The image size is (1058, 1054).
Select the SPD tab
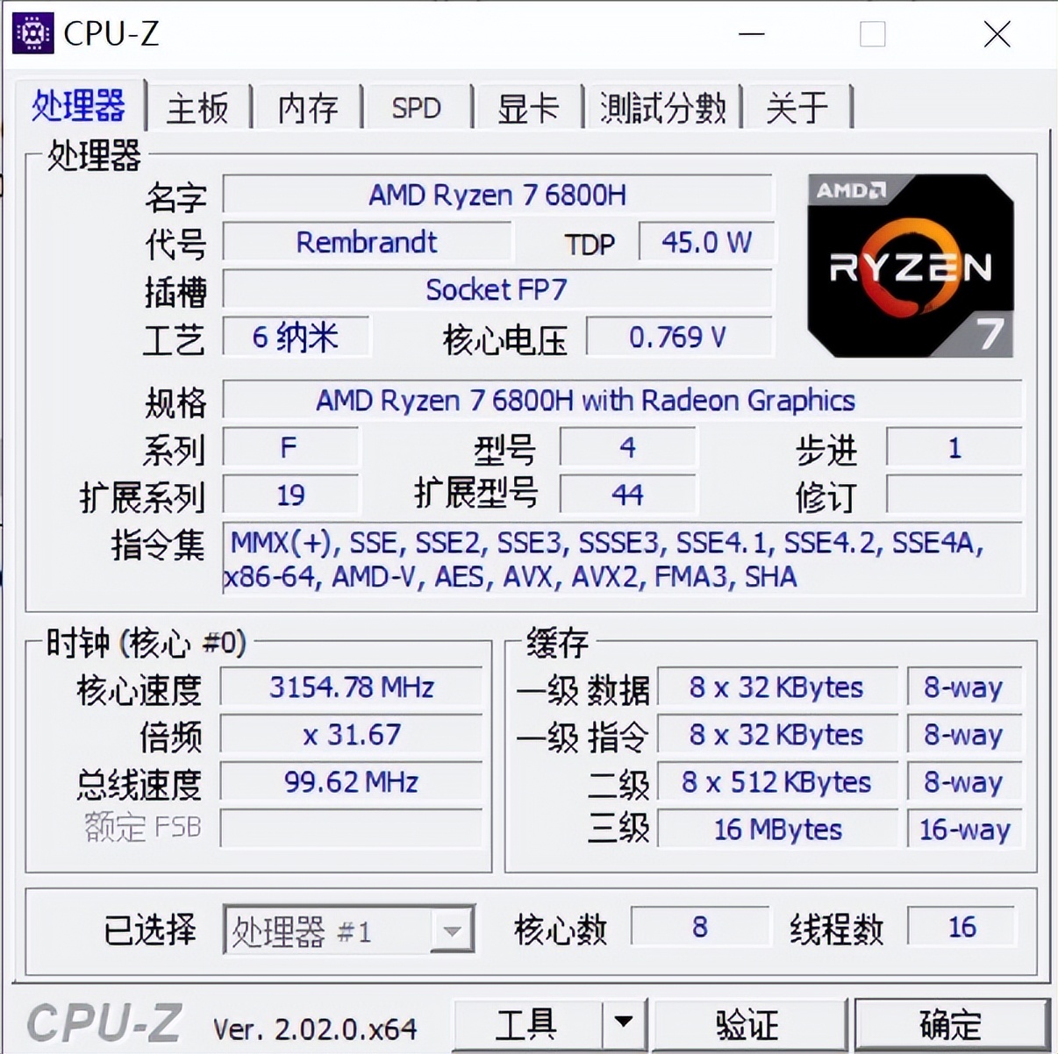click(417, 107)
